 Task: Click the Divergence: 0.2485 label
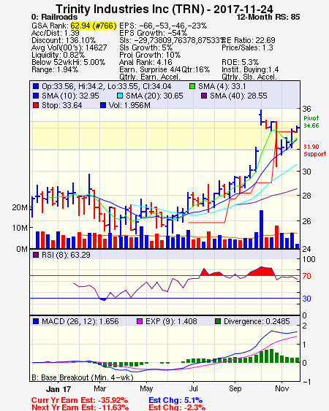257,321
